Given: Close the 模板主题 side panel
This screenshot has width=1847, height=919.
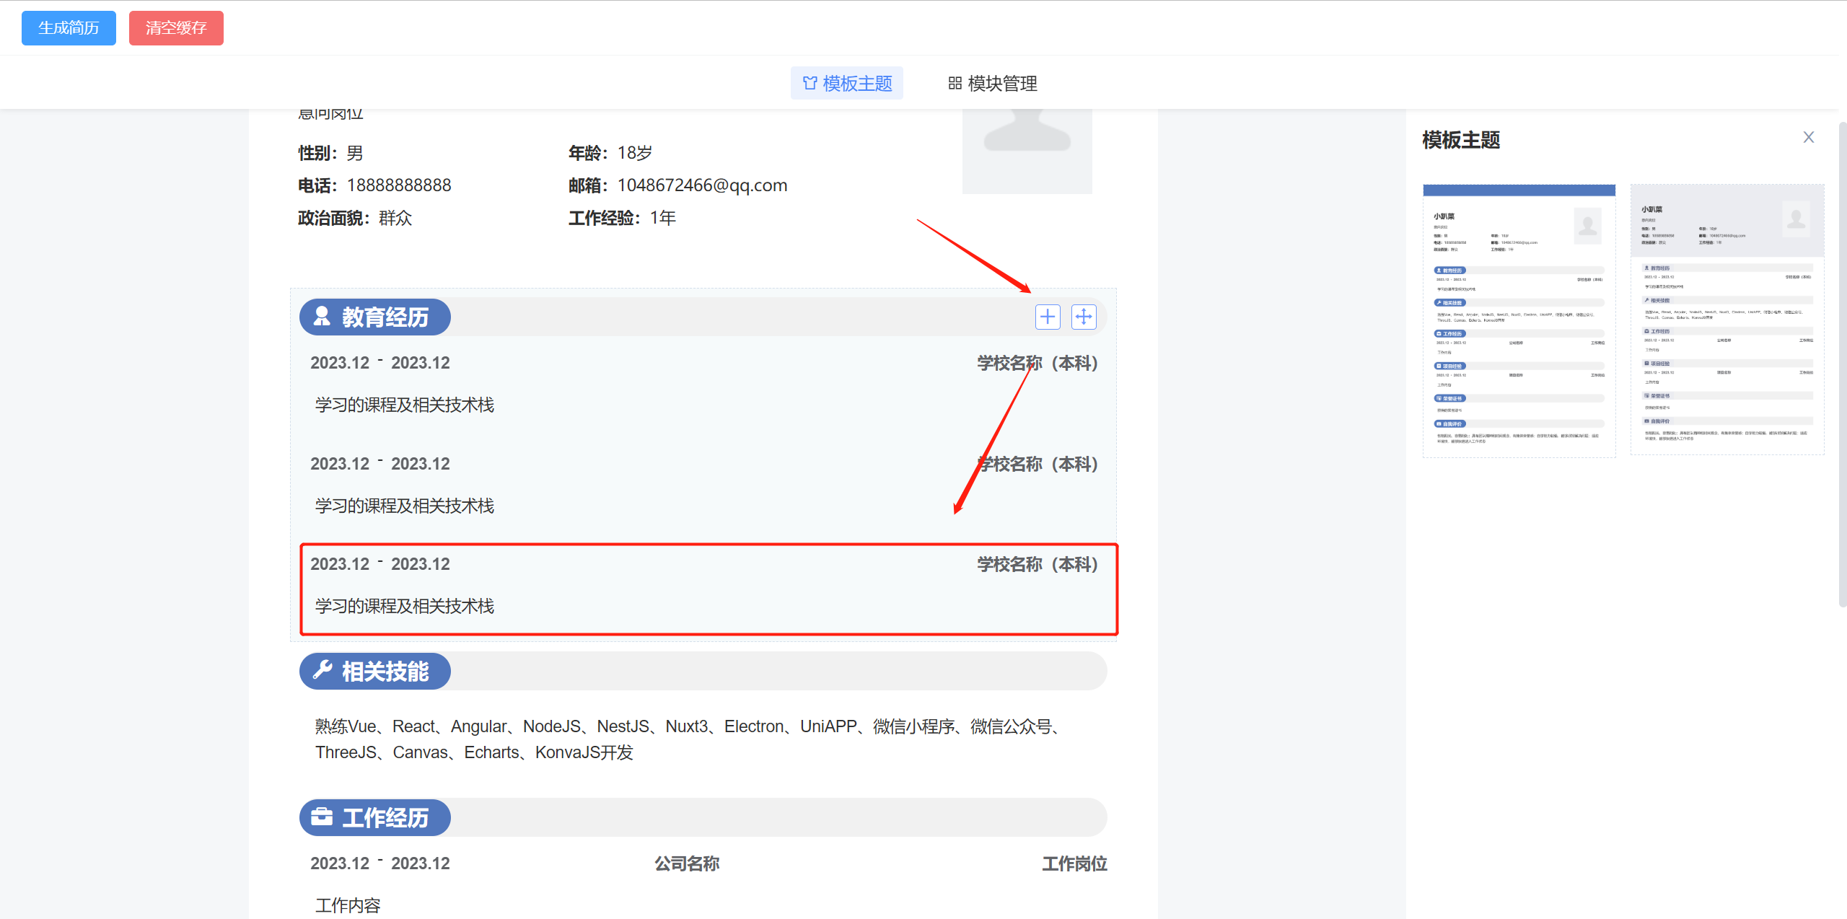Looking at the screenshot, I should point(1808,137).
